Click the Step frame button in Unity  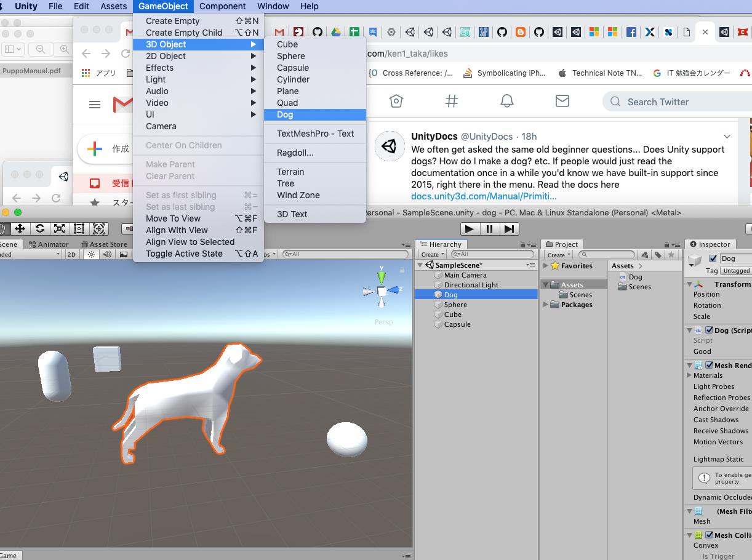tap(509, 229)
